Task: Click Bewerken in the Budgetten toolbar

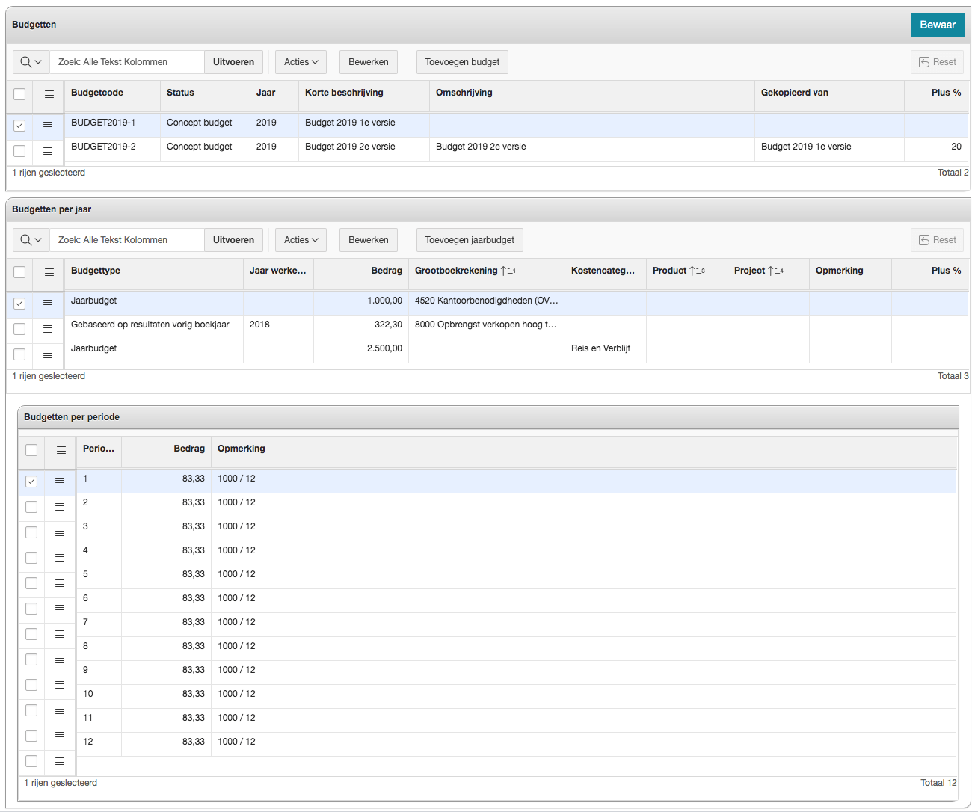Action: pos(369,62)
